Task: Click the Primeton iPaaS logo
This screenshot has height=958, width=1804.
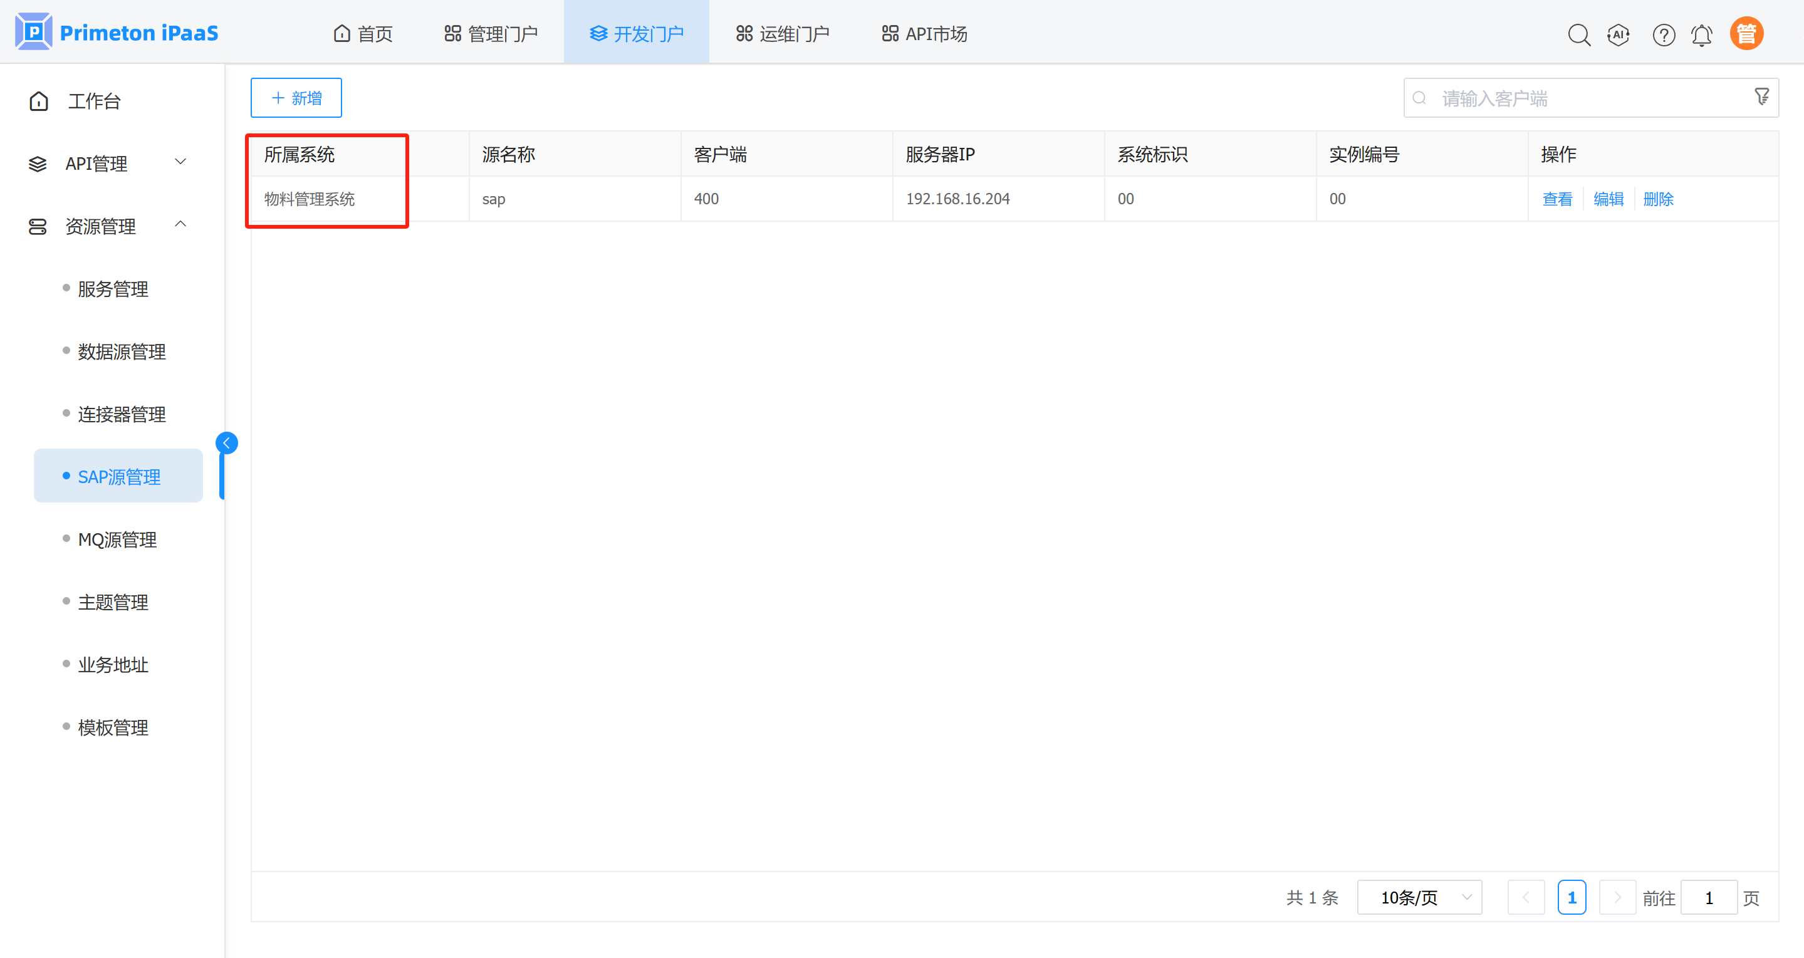Action: 117,32
